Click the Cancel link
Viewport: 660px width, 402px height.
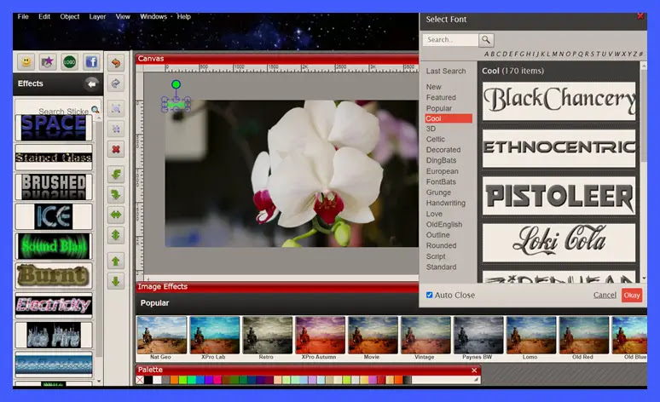(x=605, y=296)
